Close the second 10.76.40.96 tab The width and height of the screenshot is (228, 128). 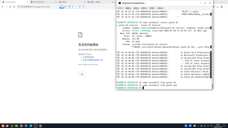[56, 2]
